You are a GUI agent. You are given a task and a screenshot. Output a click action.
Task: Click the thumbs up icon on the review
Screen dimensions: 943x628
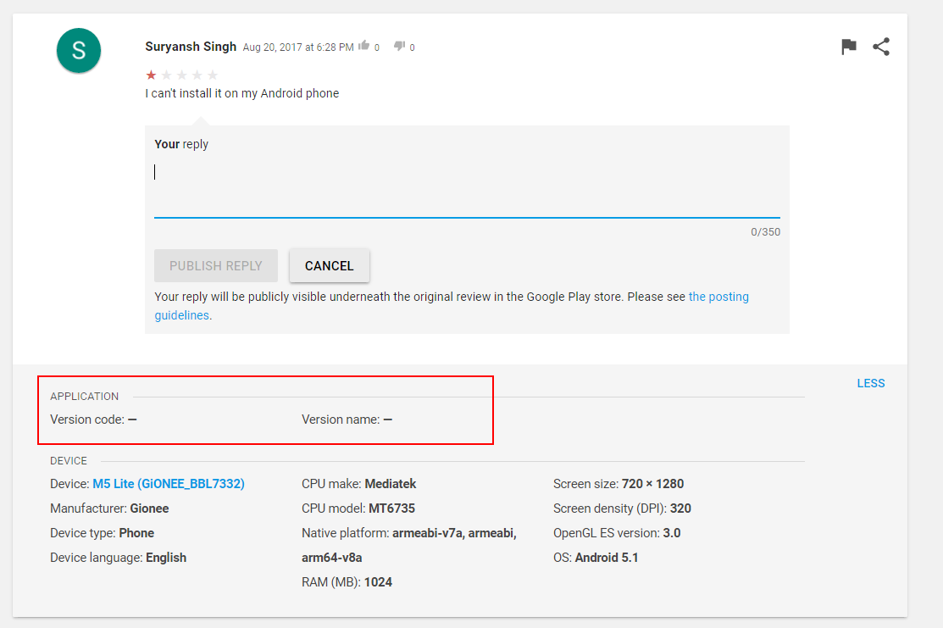point(364,46)
